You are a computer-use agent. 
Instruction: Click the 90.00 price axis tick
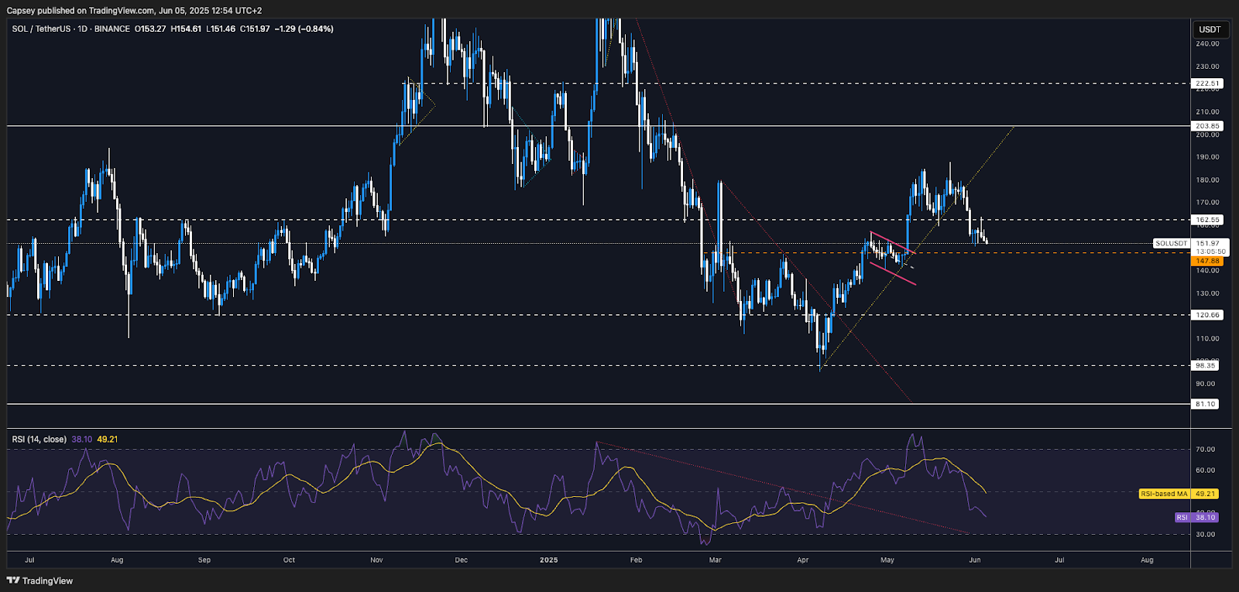pos(1205,384)
